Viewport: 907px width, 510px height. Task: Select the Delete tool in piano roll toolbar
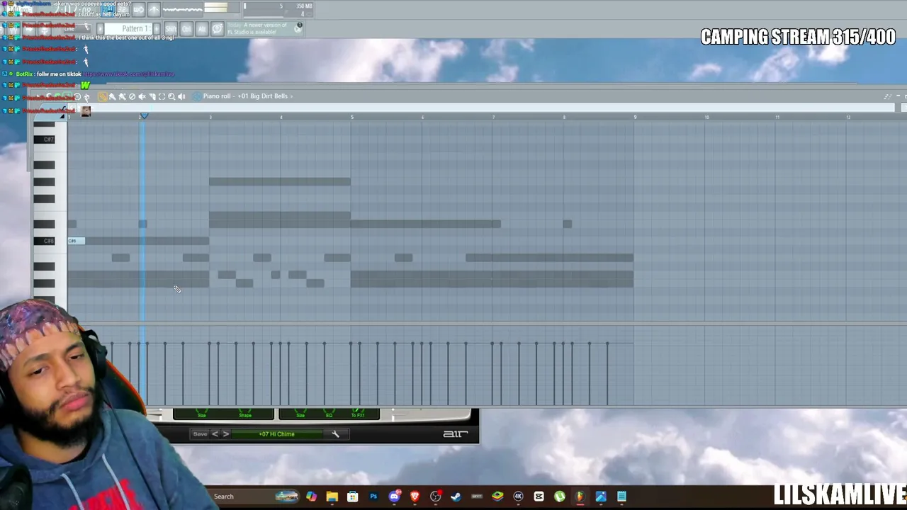[x=132, y=96]
